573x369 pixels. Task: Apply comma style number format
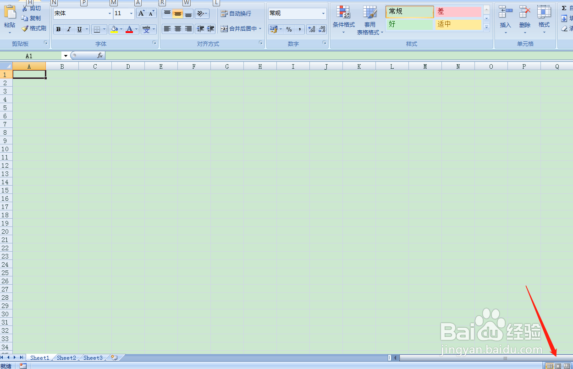pyautogui.click(x=299, y=29)
